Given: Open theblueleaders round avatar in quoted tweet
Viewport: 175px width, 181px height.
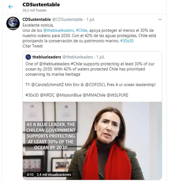Looking at the screenshot, I should (28, 57).
